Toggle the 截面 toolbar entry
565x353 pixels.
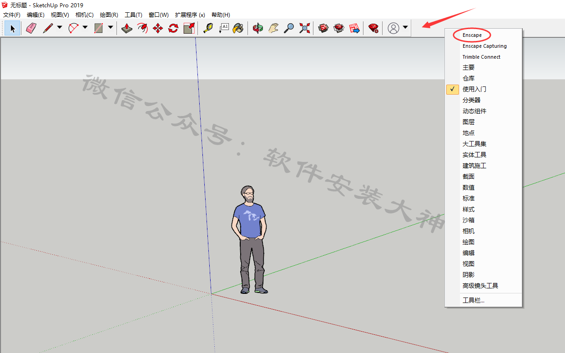pyautogui.click(x=484, y=176)
